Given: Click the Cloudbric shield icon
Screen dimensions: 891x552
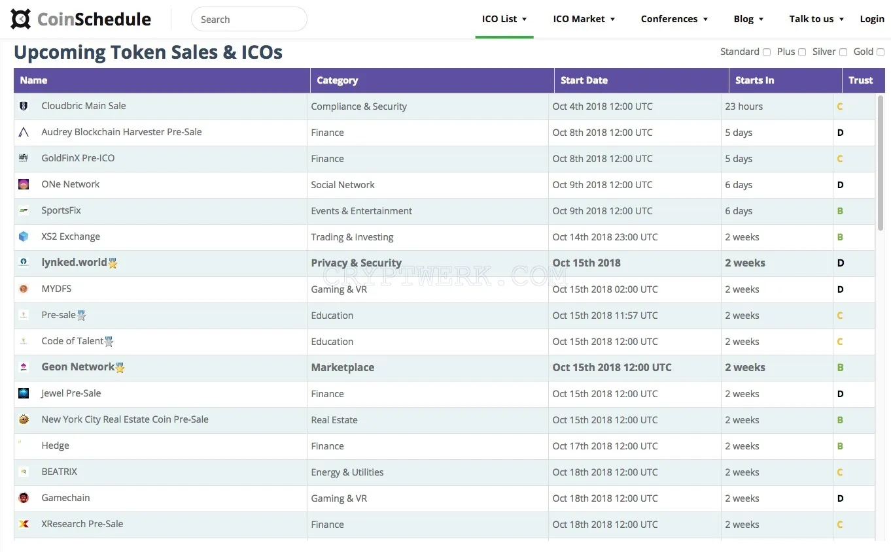Looking at the screenshot, I should [24, 106].
